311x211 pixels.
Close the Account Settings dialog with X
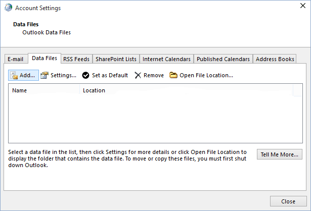click(x=303, y=6)
